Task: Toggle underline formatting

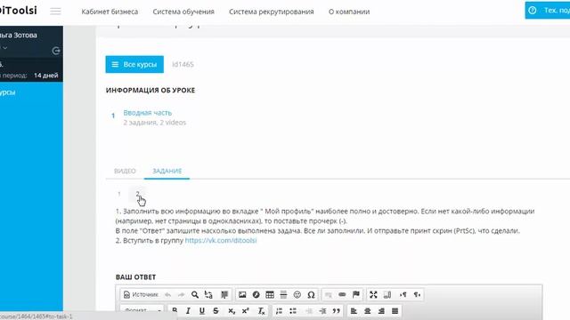Action: click(x=202, y=311)
